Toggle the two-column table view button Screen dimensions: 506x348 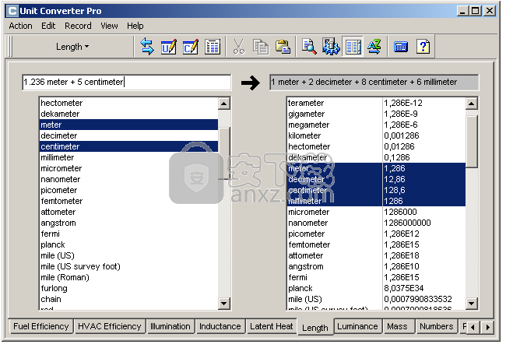(x=353, y=47)
